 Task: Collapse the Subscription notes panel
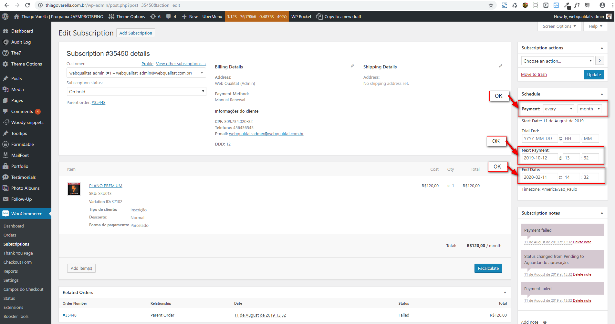click(602, 213)
